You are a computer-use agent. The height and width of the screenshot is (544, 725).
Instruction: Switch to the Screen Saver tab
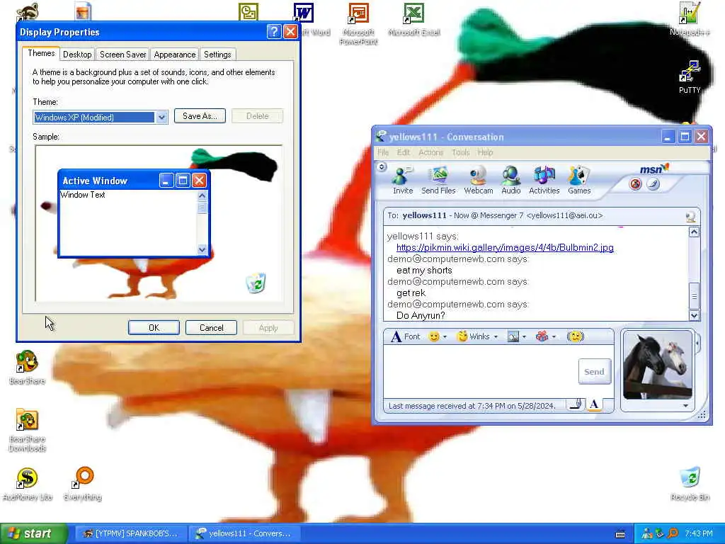click(123, 55)
